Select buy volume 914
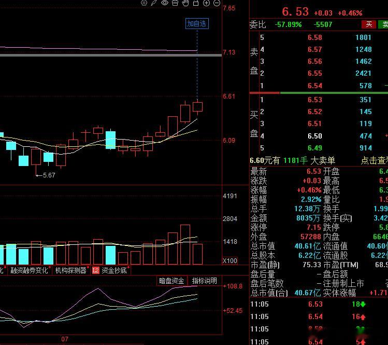 click(x=366, y=148)
